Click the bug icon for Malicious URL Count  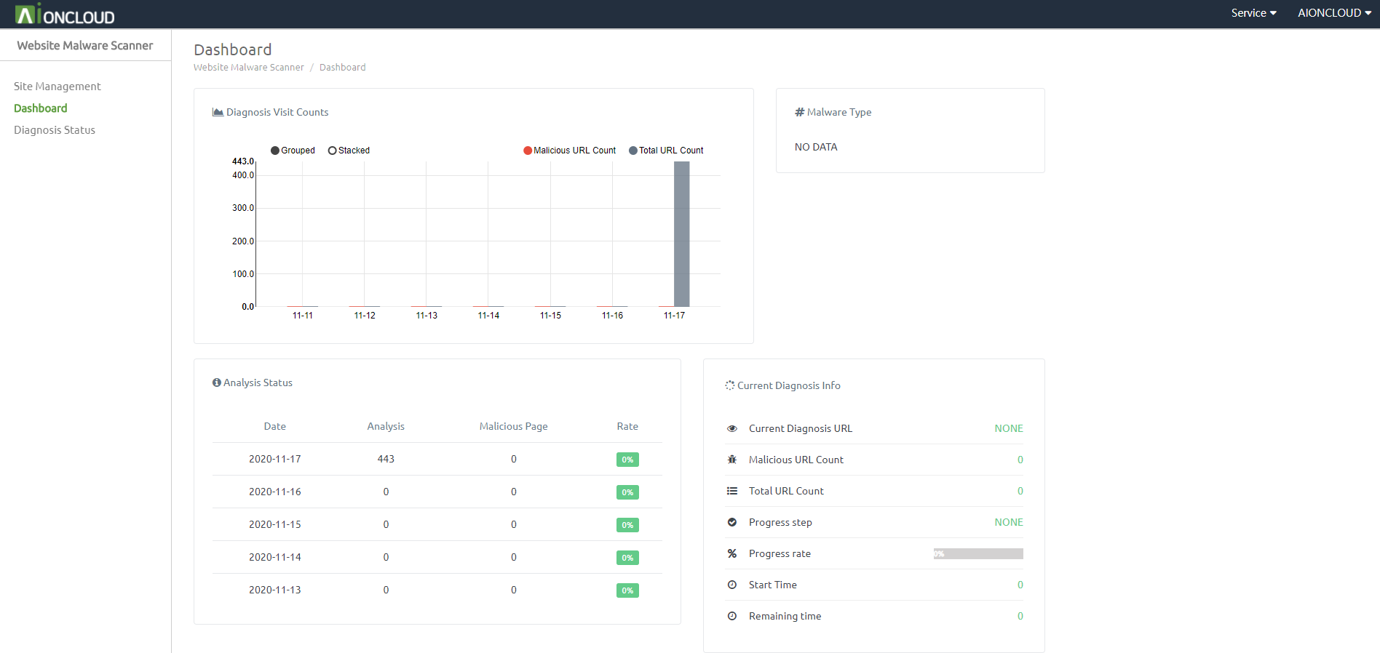(x=732, y=460)
